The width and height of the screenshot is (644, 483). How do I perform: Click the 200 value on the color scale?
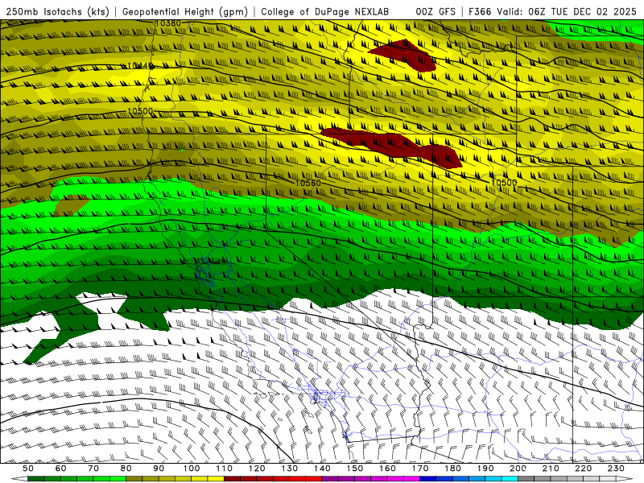(518, 469)
